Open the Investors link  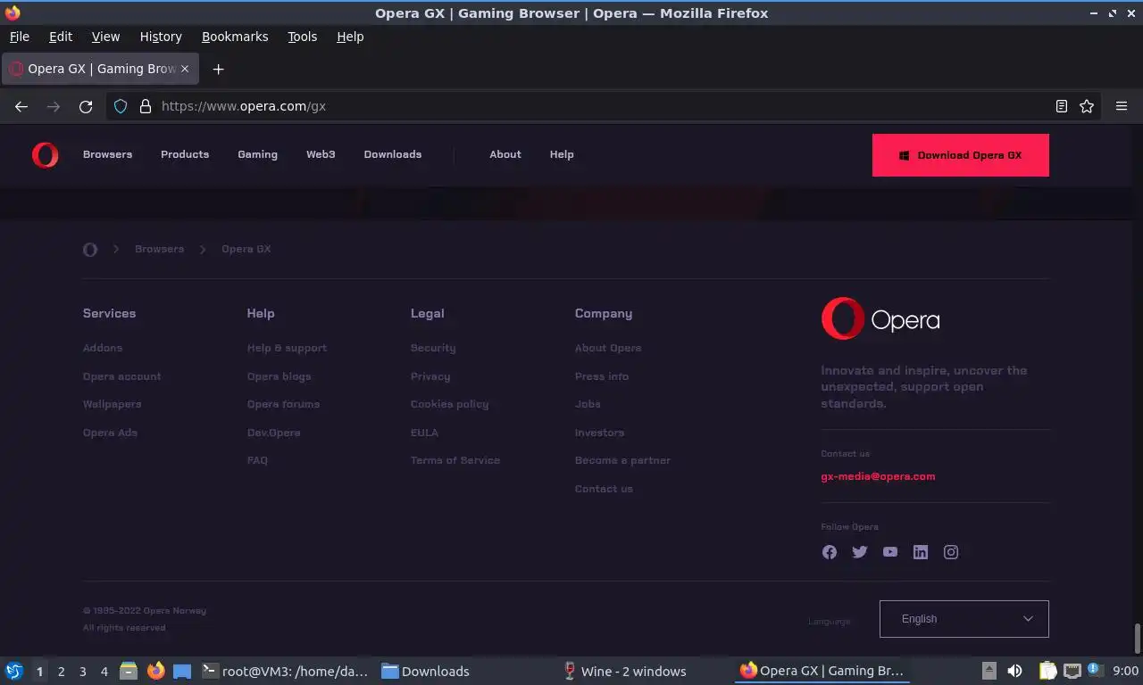pyautogui.click(x=599, y=433)
